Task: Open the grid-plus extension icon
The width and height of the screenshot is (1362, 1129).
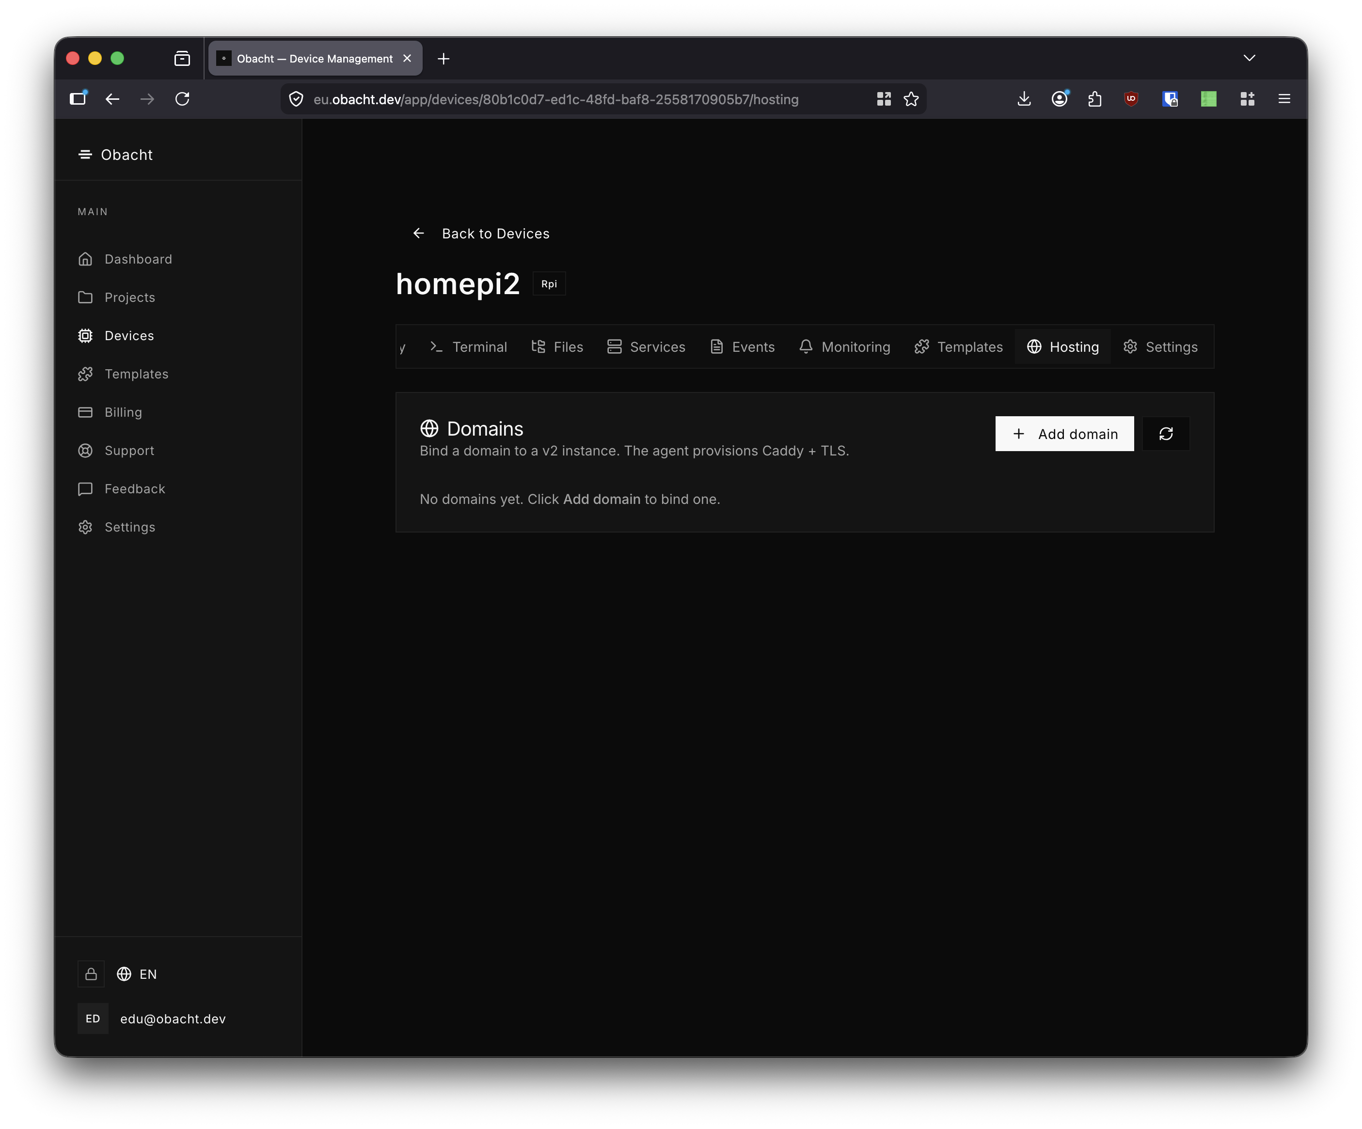Action: [x=1247, y=98]
